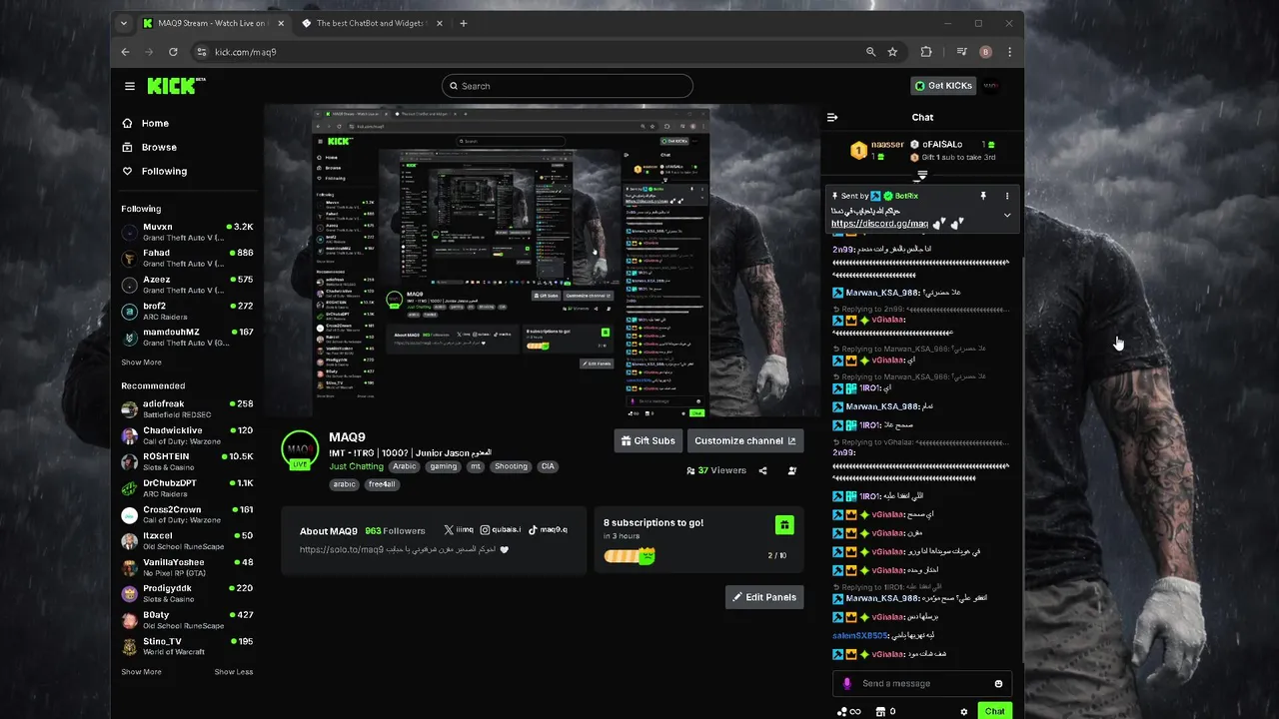The height and width of the screenshot is (719, 1279).
Task: Select the Arabic tag chip
Action: click(404, 466)
